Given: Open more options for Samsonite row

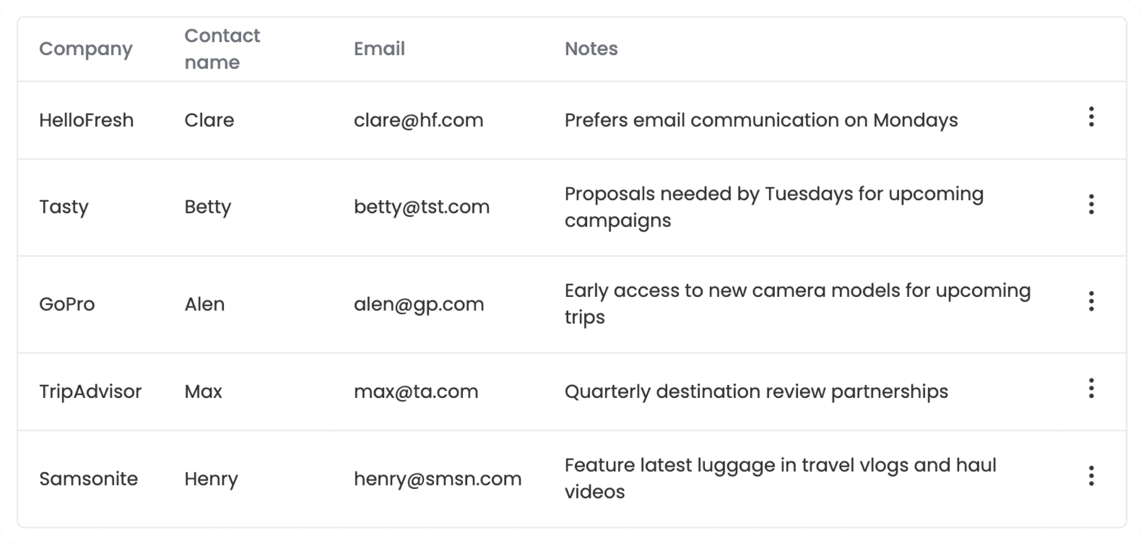Looking at the screenshot, I should (x=1091, y=476).
